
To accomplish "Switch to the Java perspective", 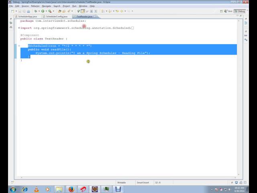I will (228, 11).
